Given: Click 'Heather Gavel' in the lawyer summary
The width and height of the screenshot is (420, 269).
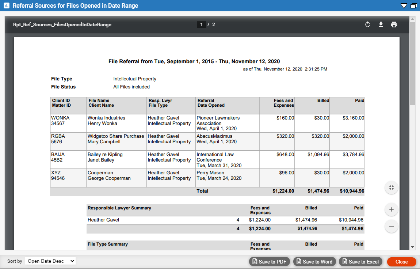Looking at the screenshot, I should click(x=103, y=220).
